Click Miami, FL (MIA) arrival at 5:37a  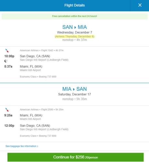[x=31, y=66]
